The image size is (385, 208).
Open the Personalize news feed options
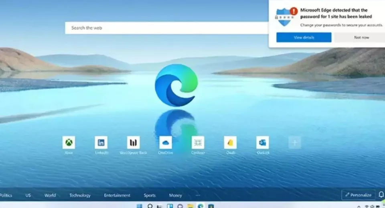click(358, 195)
